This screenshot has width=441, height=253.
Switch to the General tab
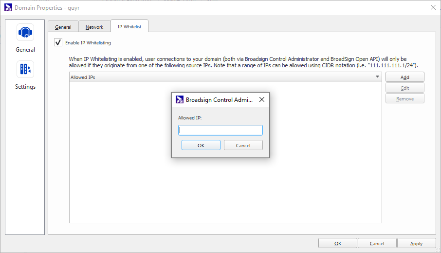pos(63,27)
